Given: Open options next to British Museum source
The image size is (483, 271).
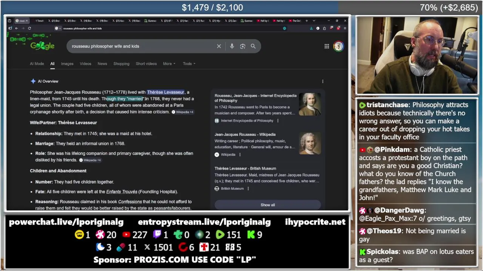Looking at the screenshot, I should (248, 189).
